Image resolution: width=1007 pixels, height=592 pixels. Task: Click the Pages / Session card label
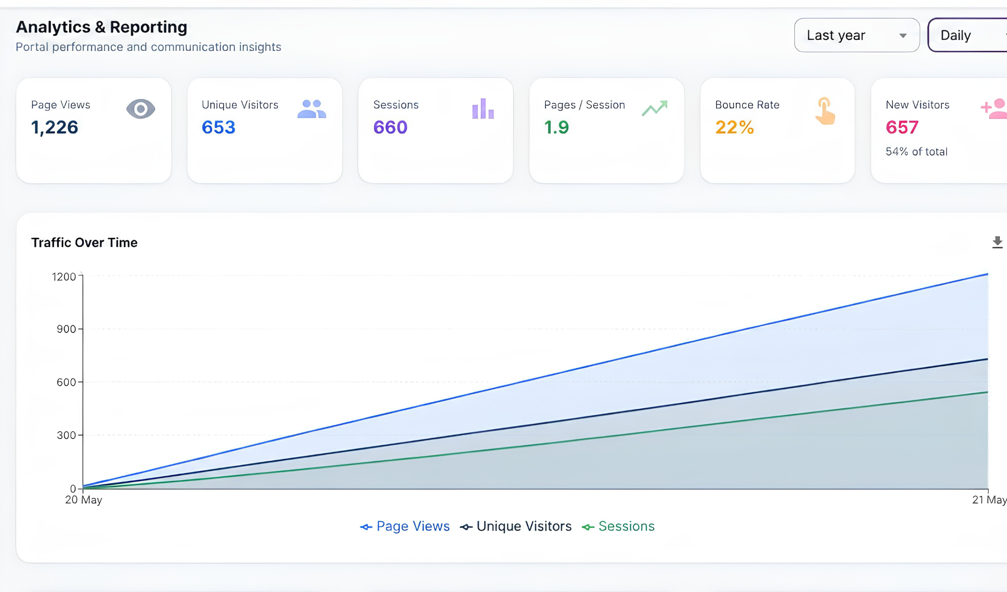pos(584,105)
